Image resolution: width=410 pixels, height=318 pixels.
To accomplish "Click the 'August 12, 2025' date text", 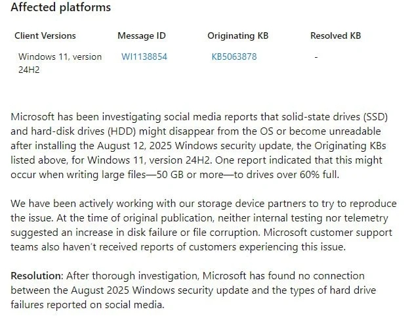I will [134, 146].
